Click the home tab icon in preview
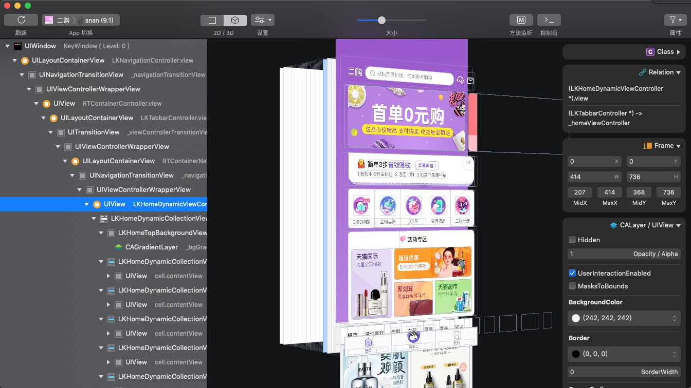The image size is (691, 388). 368,343
